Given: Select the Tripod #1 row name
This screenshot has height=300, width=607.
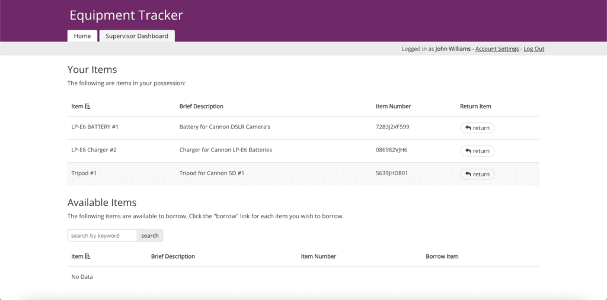Looking at the screenshot, I should tap(84, 173).
